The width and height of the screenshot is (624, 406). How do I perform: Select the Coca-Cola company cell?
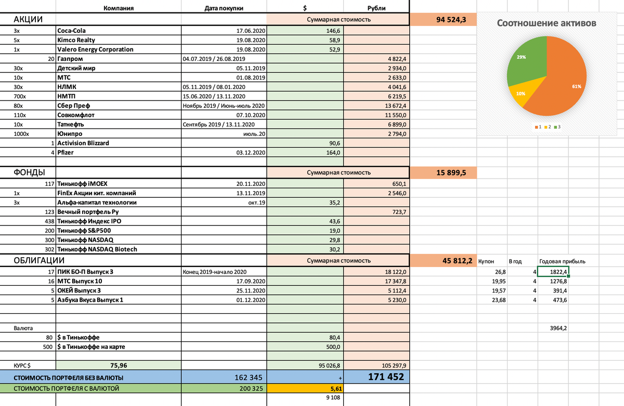tap(119, 31)
